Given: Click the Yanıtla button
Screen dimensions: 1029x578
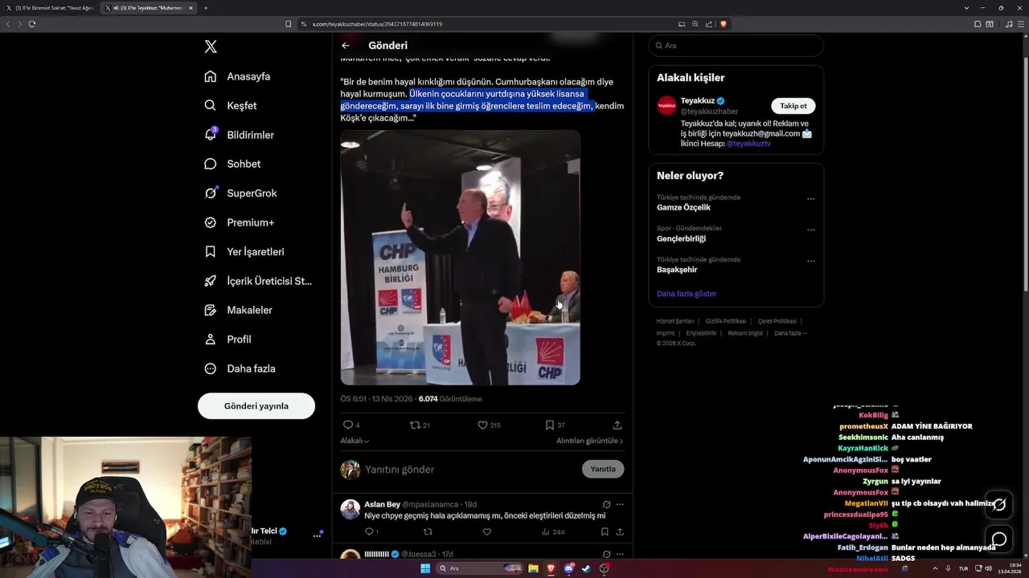Looking at the screenshot, I should (x=603, y=470).
